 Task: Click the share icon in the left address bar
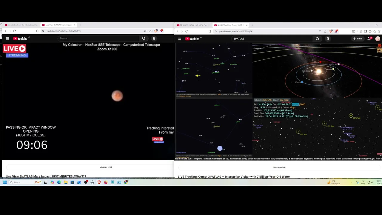click(x=150, y=31)
